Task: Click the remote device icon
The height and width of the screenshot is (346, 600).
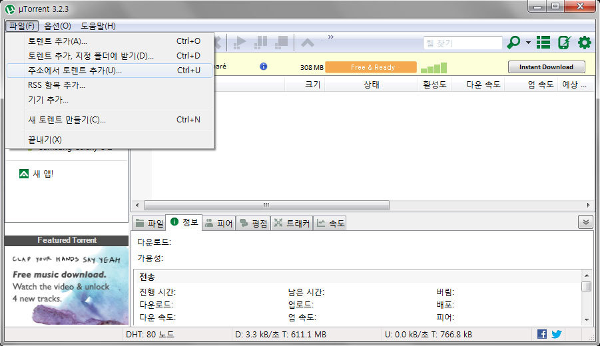Action: click(x=564, y=43)
